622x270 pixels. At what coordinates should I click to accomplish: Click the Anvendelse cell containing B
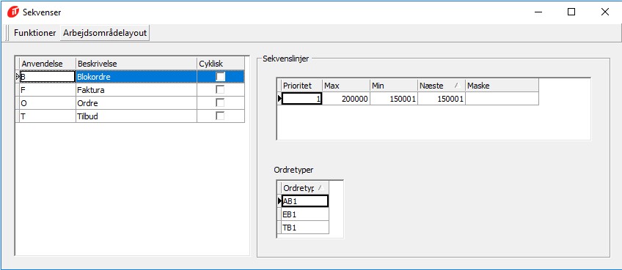(x=48, y=77)
